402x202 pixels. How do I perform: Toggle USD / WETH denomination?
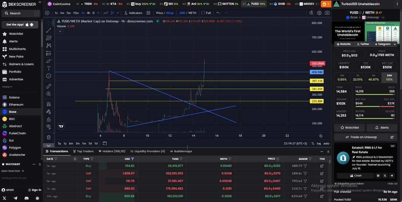point(188,13)
